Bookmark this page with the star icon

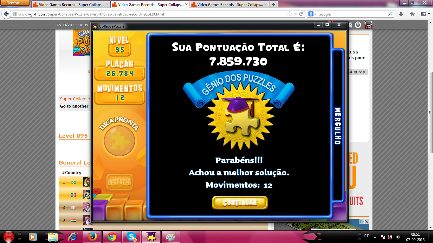click(289, 14)
